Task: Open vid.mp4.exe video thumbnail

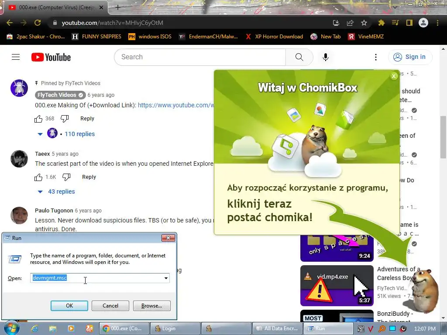Action: point(337,285)
